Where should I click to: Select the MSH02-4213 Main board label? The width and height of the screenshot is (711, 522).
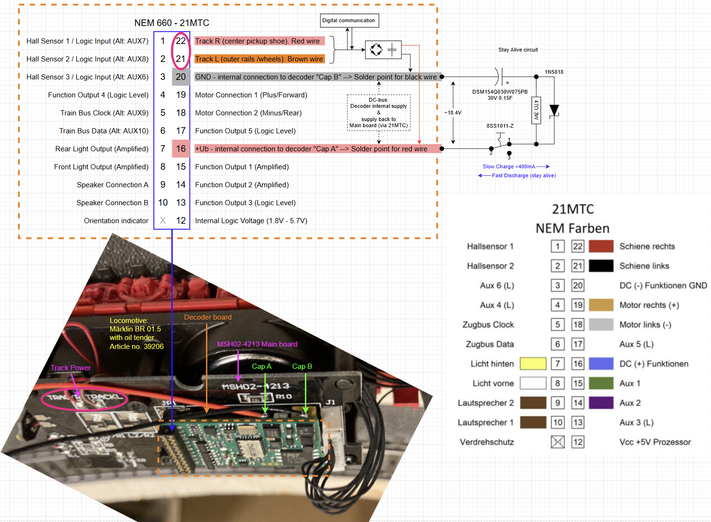pyautogui.click(x=257, y=344)
